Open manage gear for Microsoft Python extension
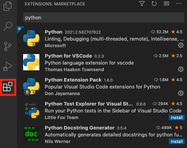 point(181,45)
